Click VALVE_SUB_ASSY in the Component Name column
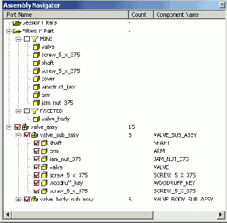The width and height of the screenshot is (227, 223). pyautogui.click(x=175, y=135)
